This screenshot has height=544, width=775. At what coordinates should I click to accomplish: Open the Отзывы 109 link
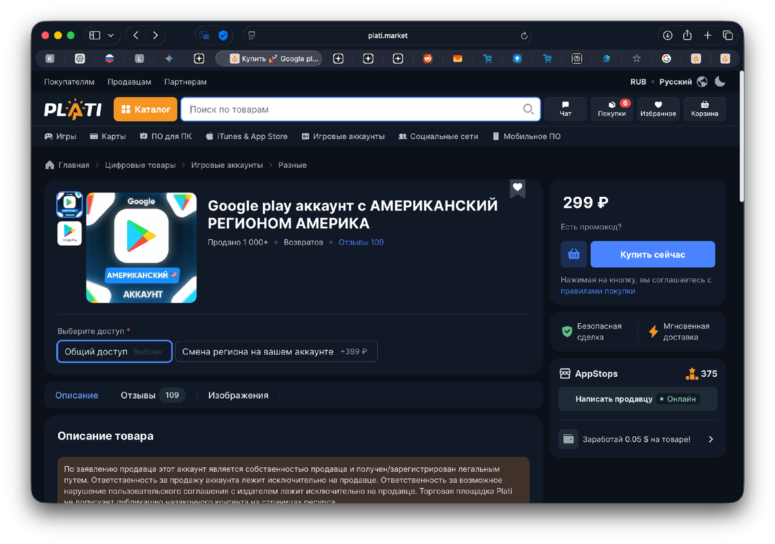(x=361, y=243)
